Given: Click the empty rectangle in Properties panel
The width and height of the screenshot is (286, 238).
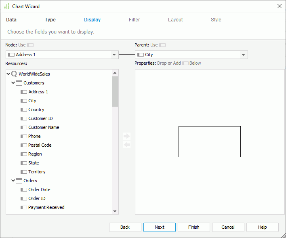Looking at the screenshot, I should (209, 141).
